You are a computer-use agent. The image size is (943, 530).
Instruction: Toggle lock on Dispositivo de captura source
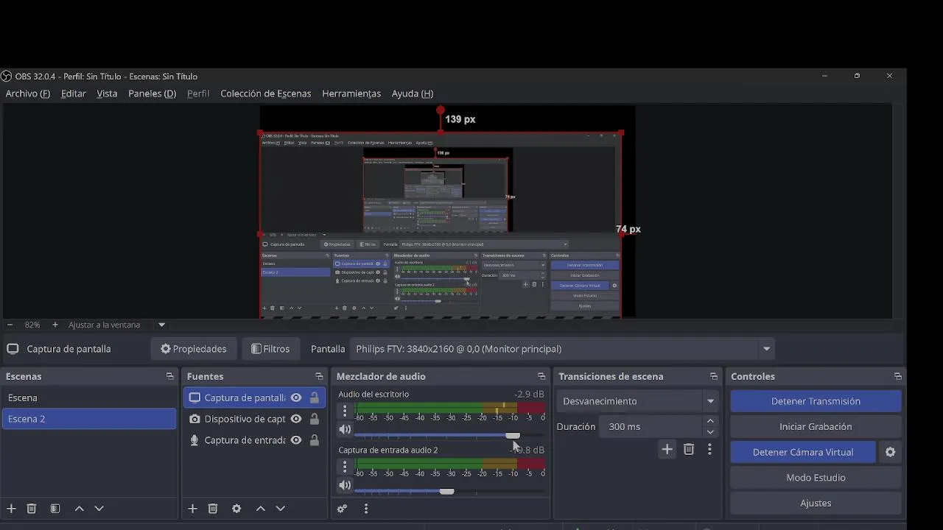tap(315, 419)
